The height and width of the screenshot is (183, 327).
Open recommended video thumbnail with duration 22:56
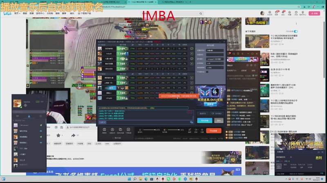point(258,41)
